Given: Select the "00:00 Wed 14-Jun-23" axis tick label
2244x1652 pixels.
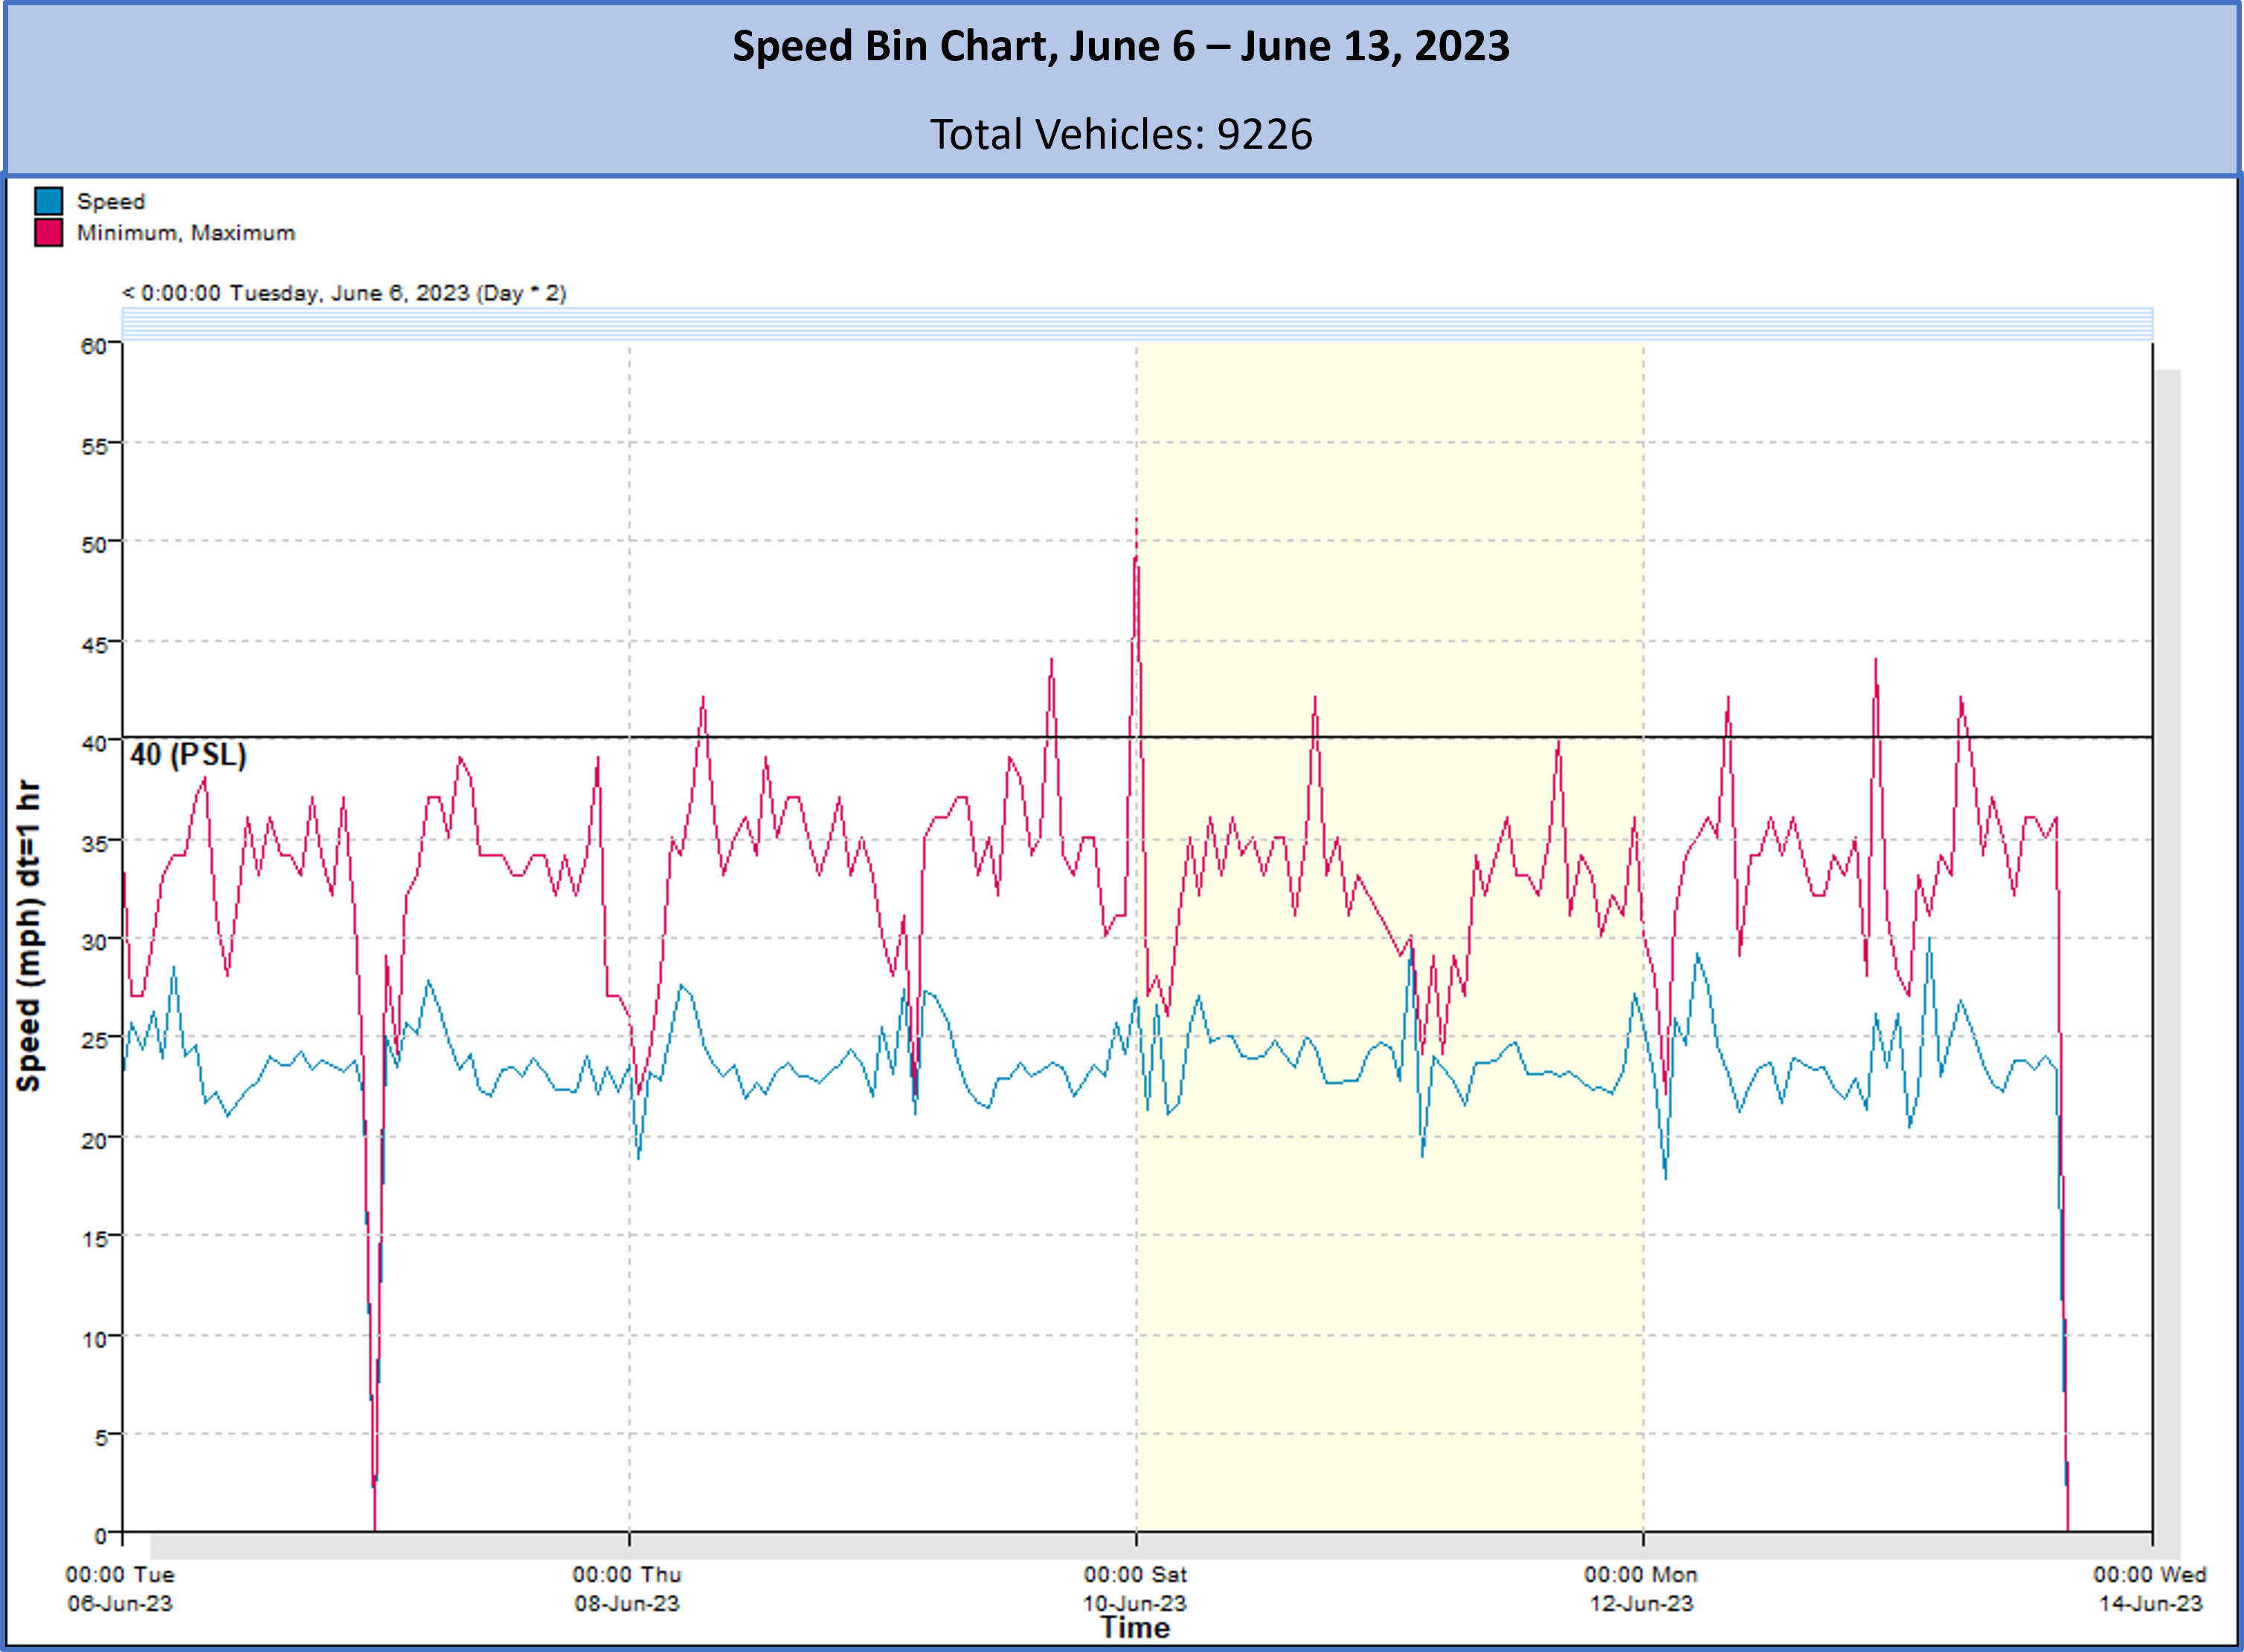Looking at the screenshot, I should pyautogui.click(x=2150, y=1589).
